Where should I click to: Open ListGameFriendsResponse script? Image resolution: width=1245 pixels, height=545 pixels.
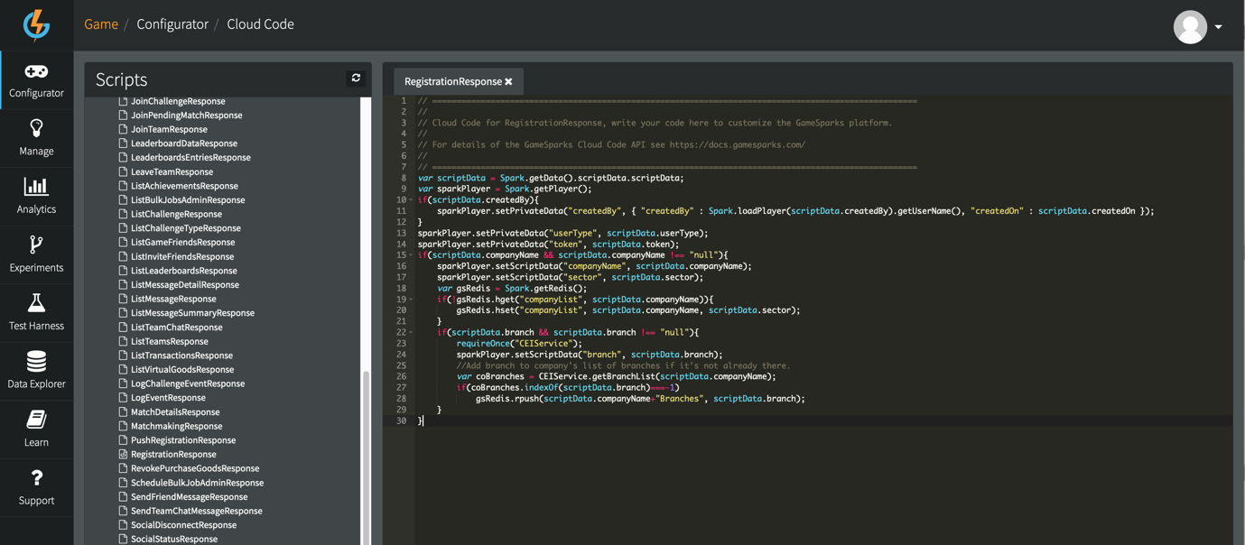coord(182,243)
